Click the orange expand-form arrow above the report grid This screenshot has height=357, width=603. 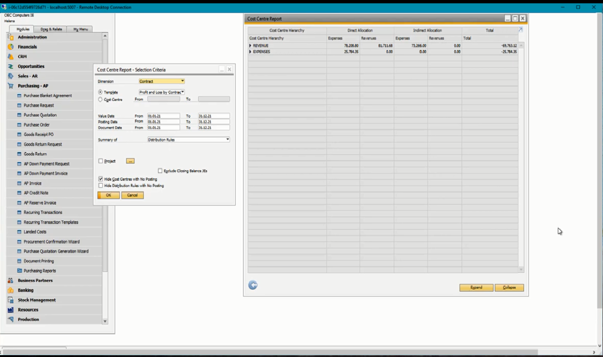coord(520,29)
